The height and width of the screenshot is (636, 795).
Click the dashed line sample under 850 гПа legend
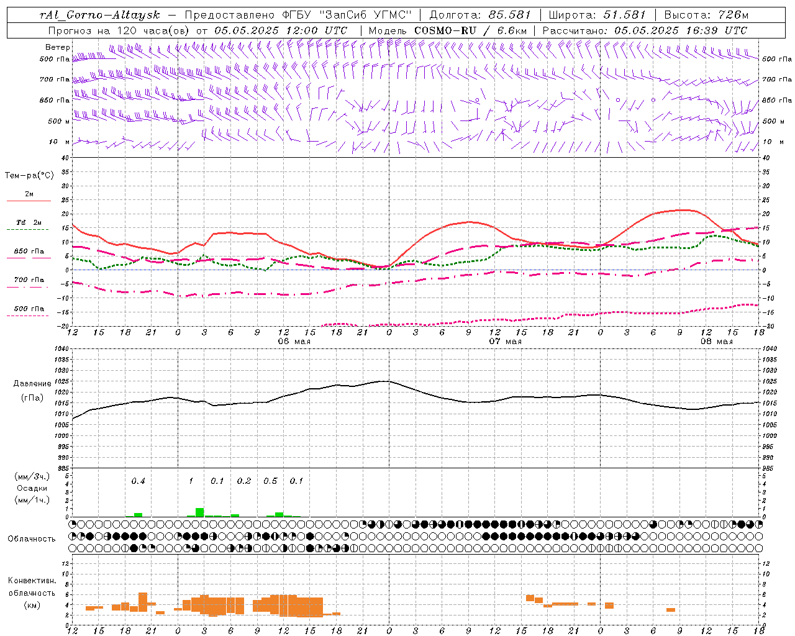pyautogui.click(x=27, y=258)
